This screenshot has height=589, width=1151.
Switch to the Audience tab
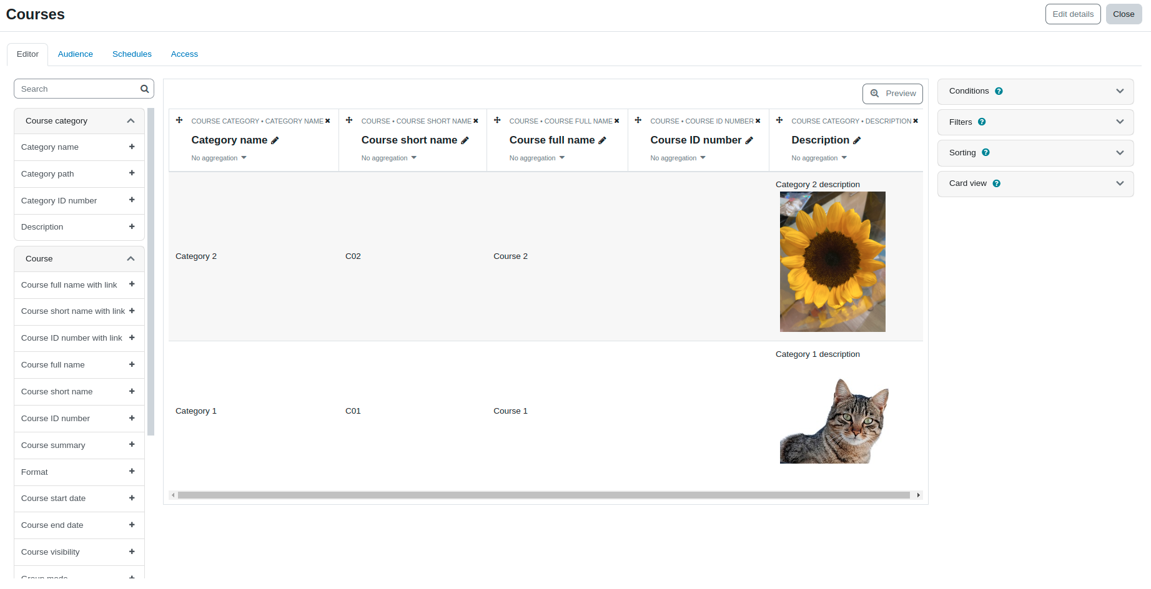pos(76,54)
